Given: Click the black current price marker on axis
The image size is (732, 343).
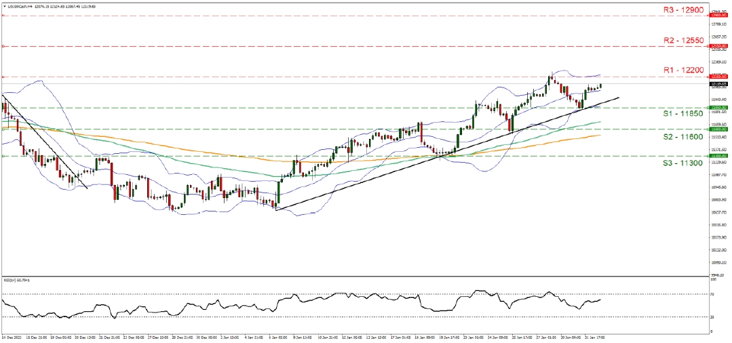Looking at the screenshot, I should tap(718, 85).
